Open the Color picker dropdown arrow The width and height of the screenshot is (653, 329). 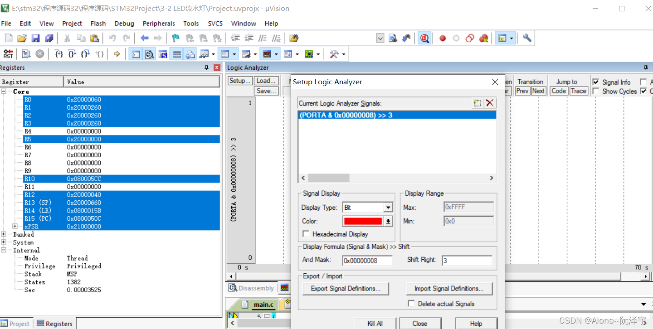click(388, 221)
